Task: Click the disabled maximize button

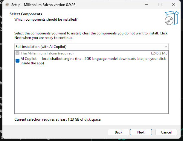Action: (x=160, y=5)
